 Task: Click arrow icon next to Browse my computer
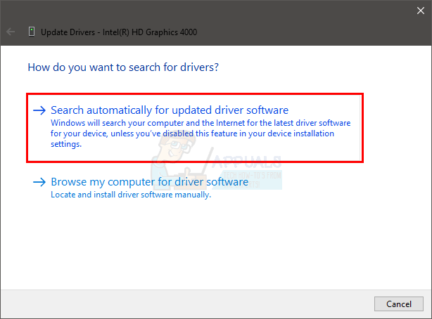click(39, 182)
